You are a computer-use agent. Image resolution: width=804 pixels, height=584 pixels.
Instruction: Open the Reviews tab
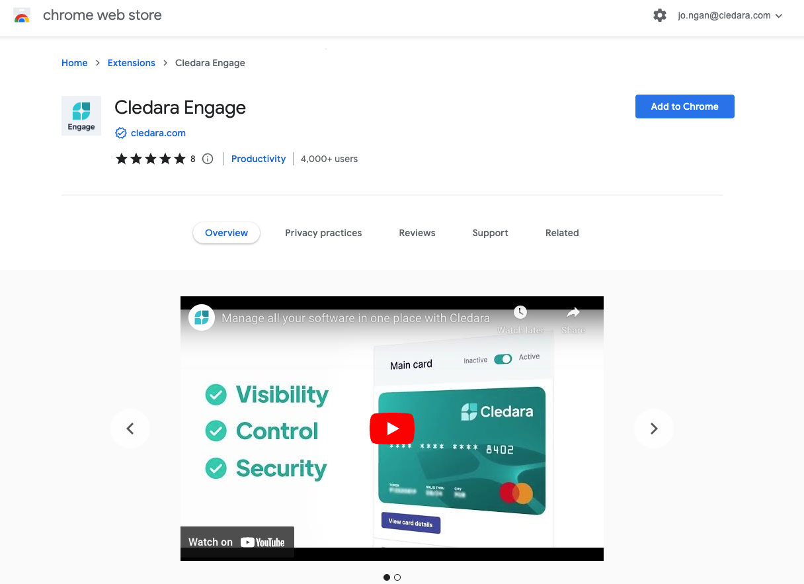[x=417, y=233]
